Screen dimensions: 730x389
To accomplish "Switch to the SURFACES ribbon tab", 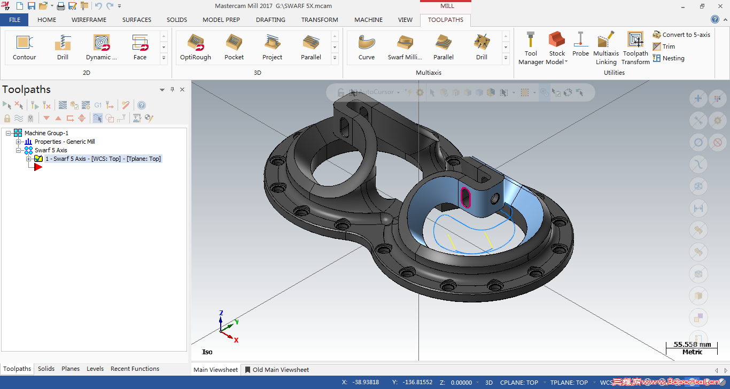I will tap(137, 20).
